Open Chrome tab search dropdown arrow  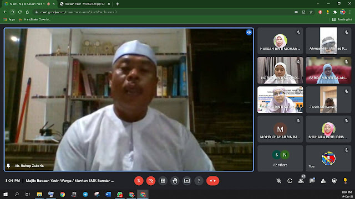tap(318, 4)
